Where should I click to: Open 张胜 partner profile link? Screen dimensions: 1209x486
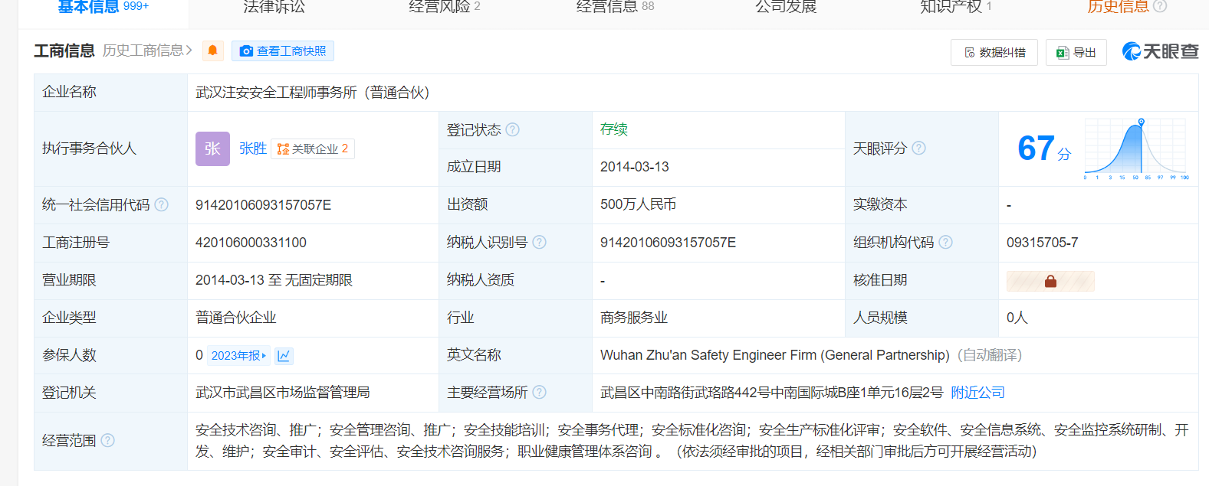click(x=253, y=148)
